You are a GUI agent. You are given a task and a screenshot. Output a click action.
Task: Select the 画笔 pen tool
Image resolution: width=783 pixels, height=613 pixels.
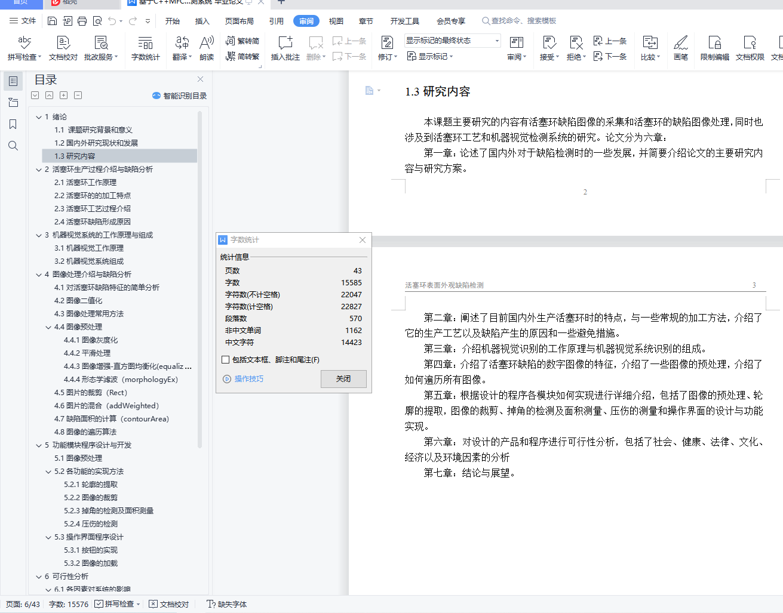[x=681, y=48]
